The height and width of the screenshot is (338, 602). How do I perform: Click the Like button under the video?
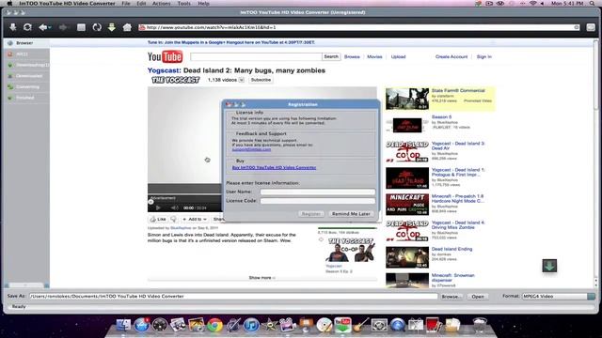pyautogui.click(x=158, y=219)
